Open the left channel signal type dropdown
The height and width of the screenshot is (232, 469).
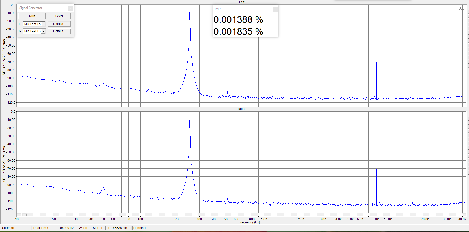43,24
